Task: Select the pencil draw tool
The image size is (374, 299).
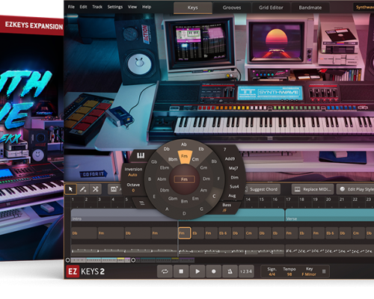Action: 83,189
